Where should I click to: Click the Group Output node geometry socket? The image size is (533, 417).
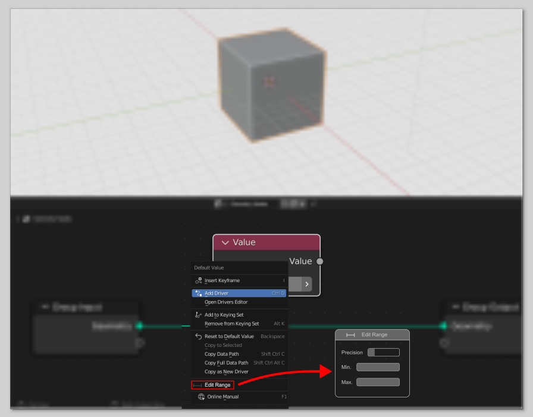443,326
